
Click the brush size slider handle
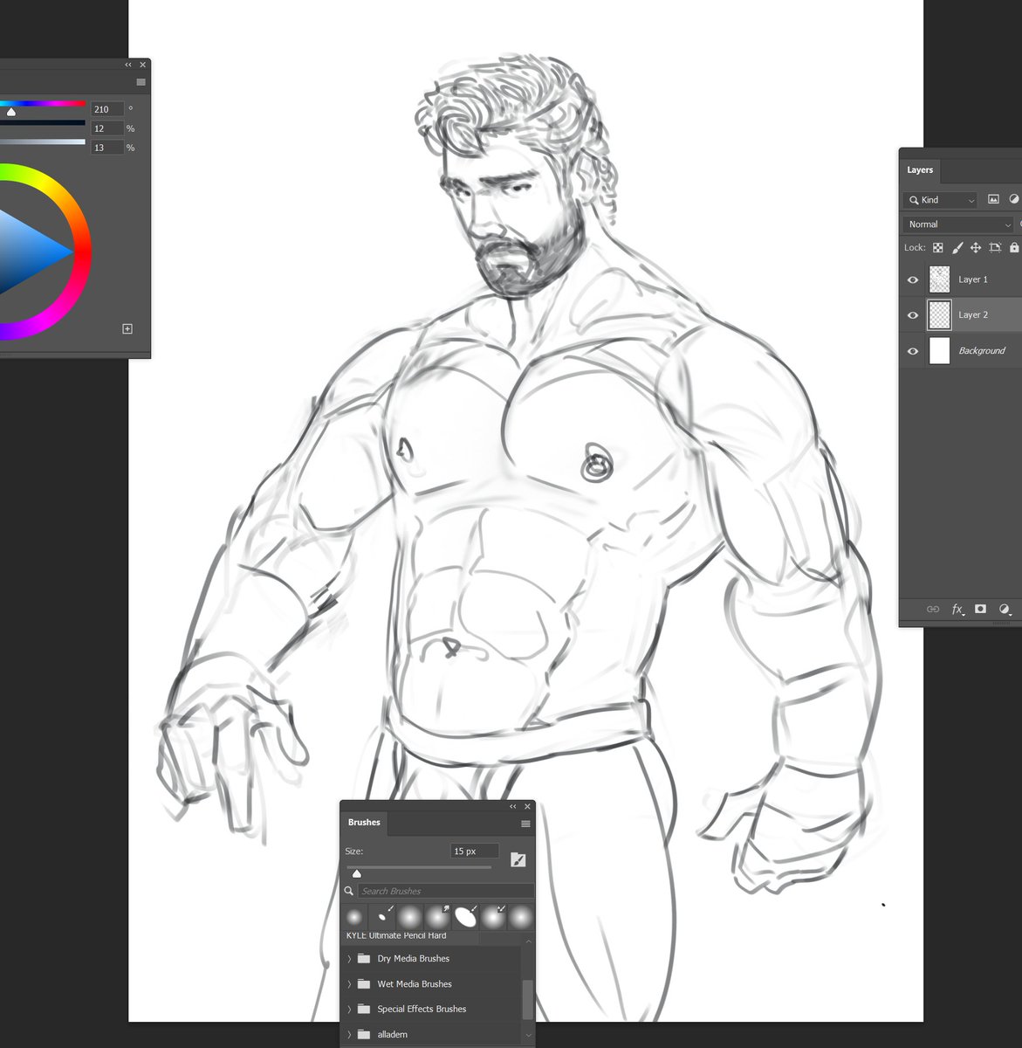[356, 873]
